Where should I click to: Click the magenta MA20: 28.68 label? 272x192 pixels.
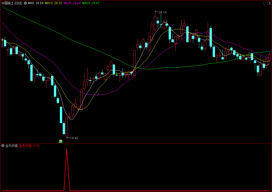pyautogui.click(x=72, y=3)
